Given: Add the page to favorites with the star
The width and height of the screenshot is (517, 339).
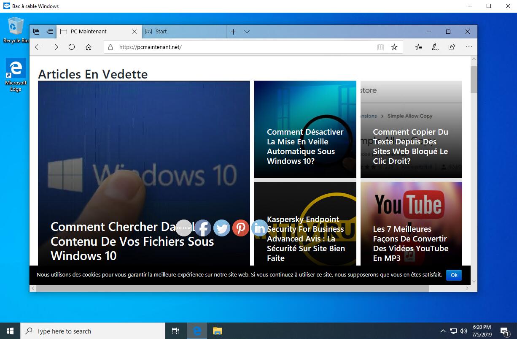Looking at the screenshot, I should [x=394, y=47].
